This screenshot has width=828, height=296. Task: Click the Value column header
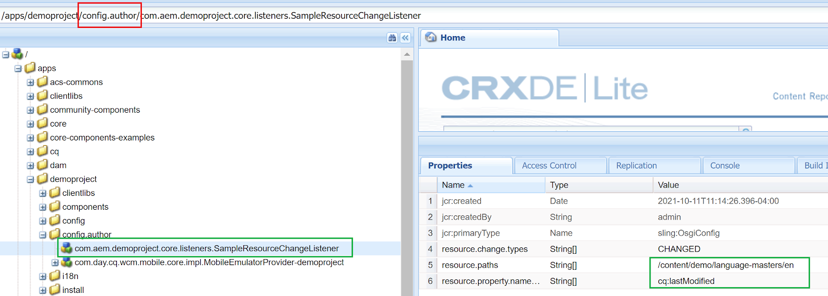pos(741,185)
